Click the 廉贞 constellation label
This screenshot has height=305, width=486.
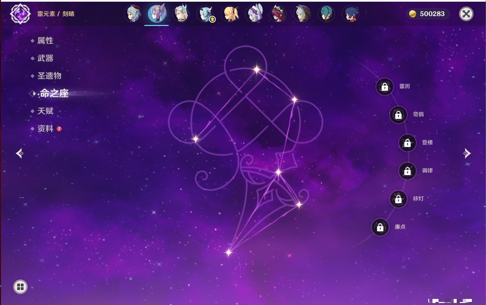tap(400, 227)
